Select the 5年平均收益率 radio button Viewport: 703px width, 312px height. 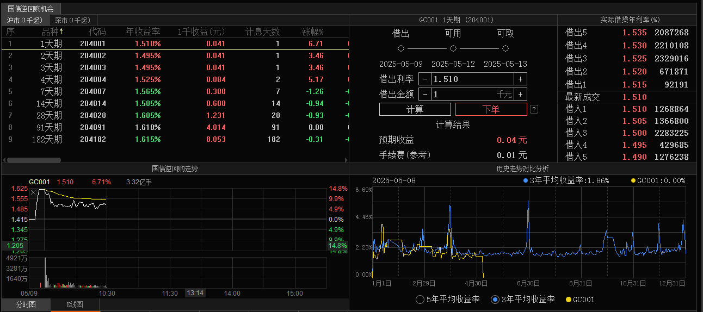(x=420, y=299)
